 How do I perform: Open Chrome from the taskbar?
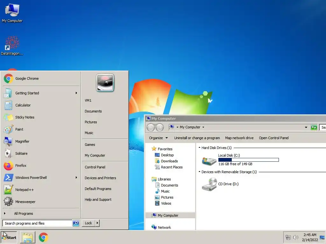tap(43, 238)
